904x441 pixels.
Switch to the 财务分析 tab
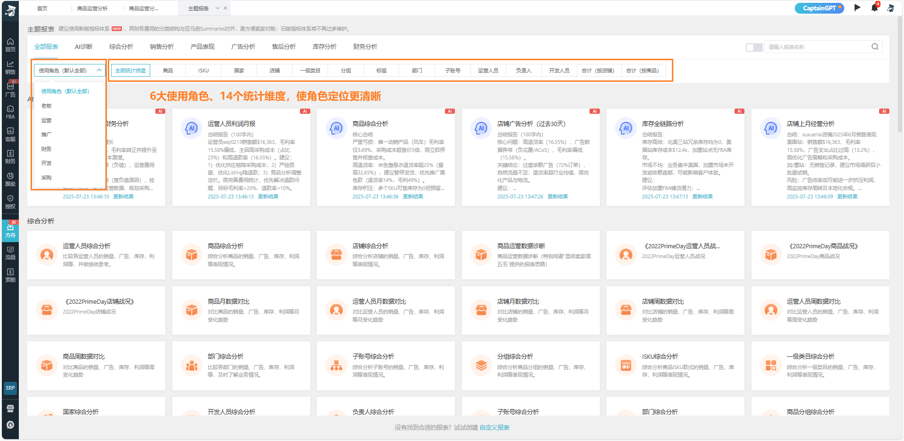pos(365,47)
